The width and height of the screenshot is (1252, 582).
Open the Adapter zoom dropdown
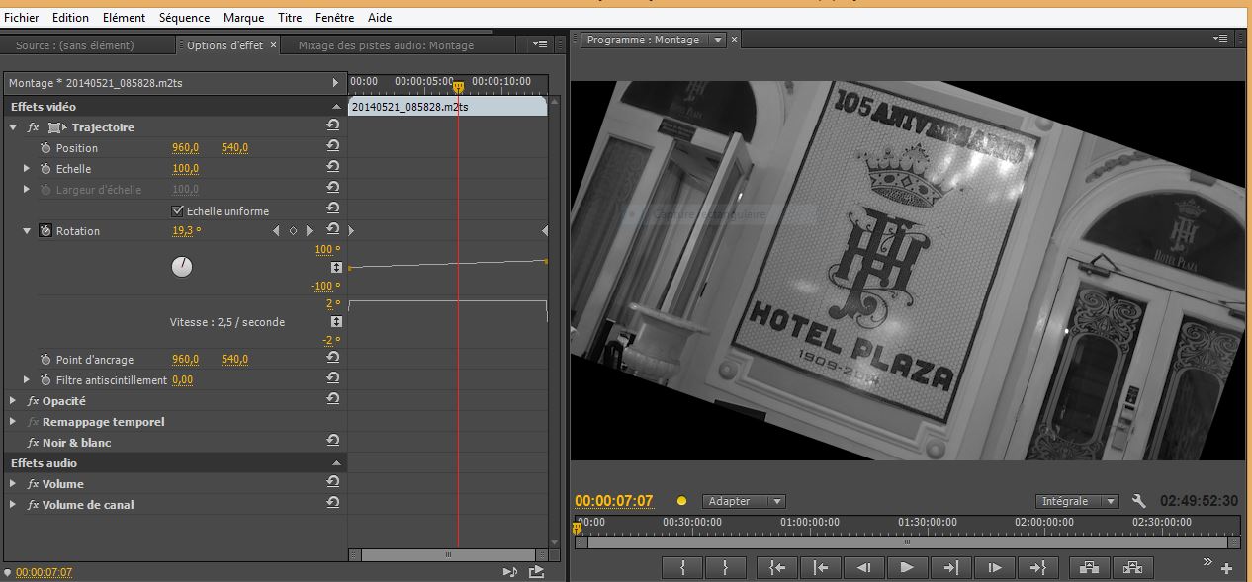click(x=743, y=501)
